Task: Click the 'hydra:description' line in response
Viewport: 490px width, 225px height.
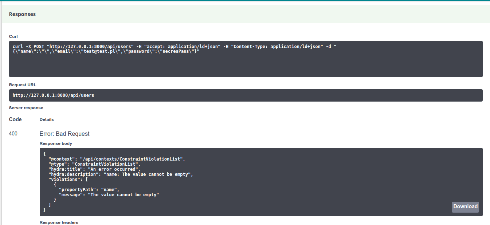Action: pos(121,174)
